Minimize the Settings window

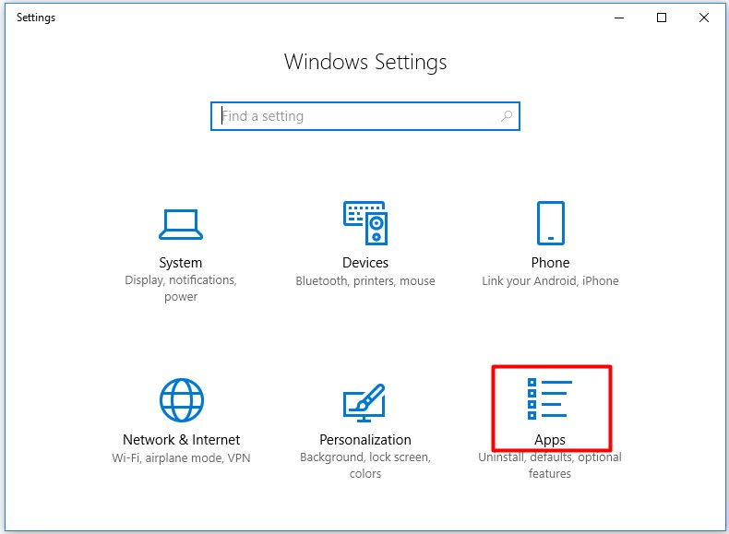click(x=619, y=18)
